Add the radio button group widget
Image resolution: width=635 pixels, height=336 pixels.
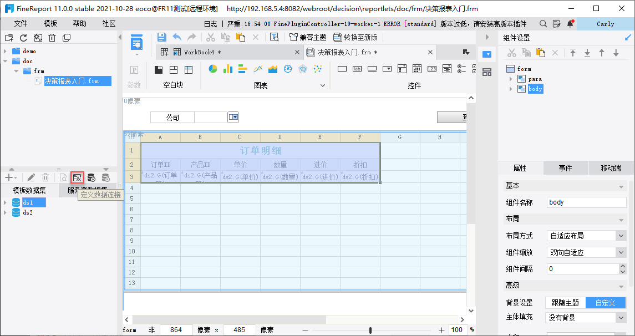click(461, 69)
